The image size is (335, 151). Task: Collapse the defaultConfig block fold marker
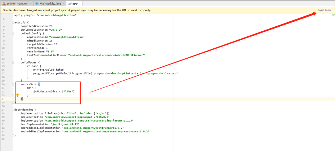point(13,33)
